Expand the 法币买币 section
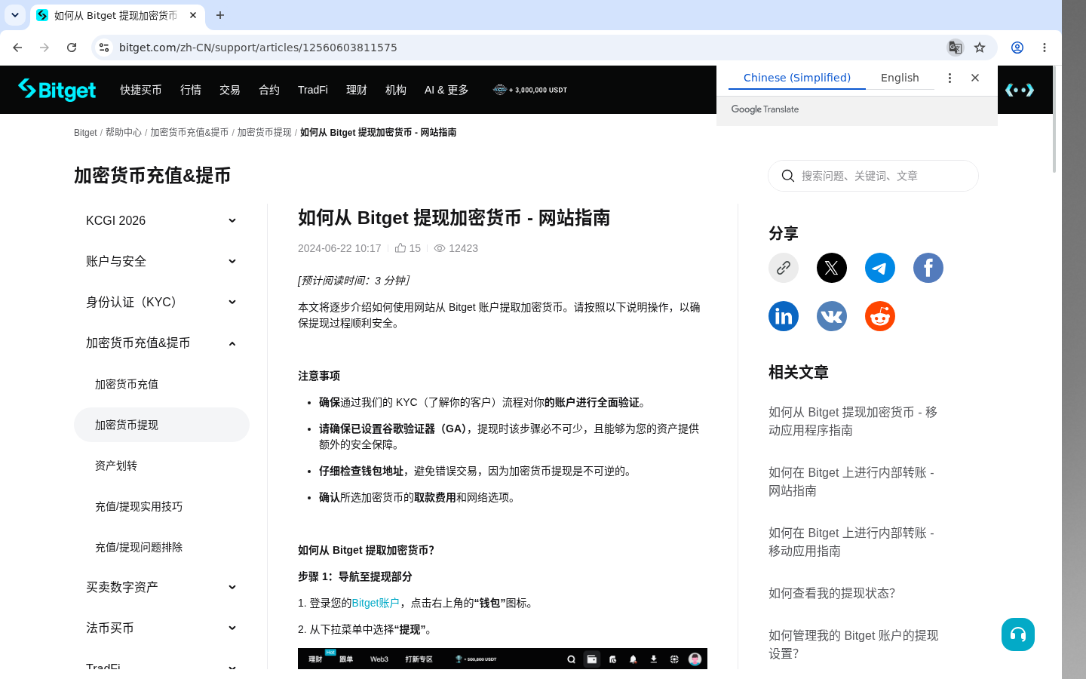 click(x=161, y=628)
